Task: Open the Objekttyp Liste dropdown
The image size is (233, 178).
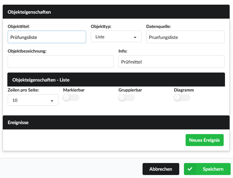Action: tap(116, 37)
